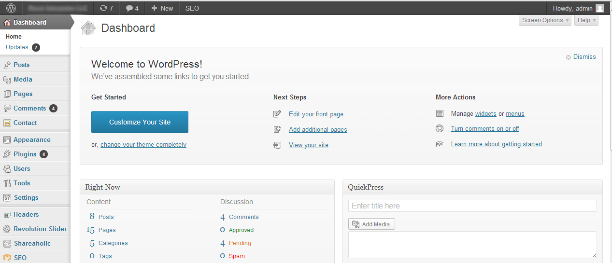Viewport: 612px width, 263px height.
Task: Click into the QuickPress content textarea
Action: pos(472,245)
